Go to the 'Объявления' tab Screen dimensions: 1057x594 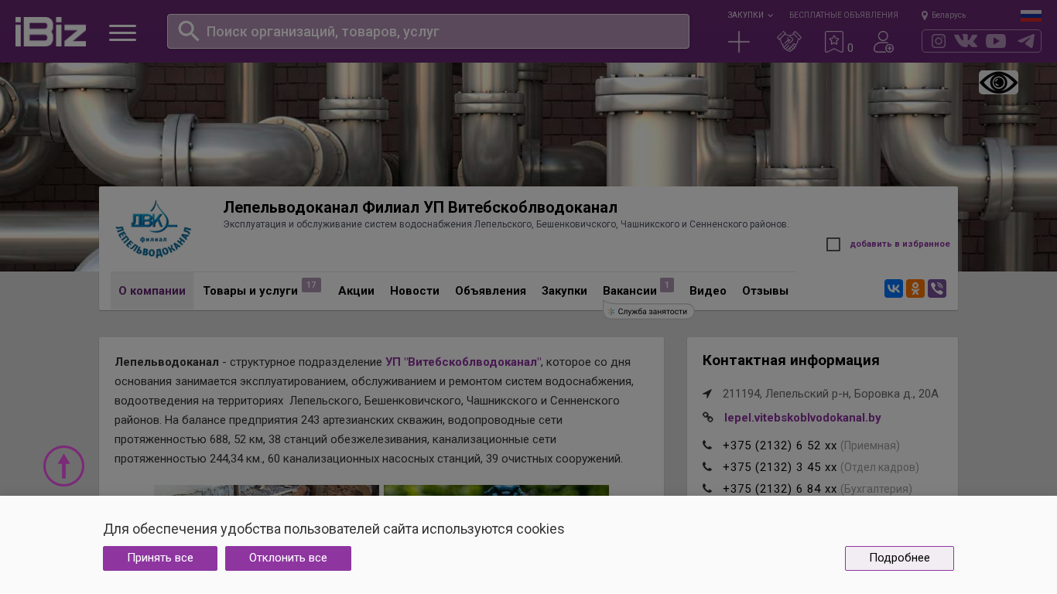click(491, 291)
